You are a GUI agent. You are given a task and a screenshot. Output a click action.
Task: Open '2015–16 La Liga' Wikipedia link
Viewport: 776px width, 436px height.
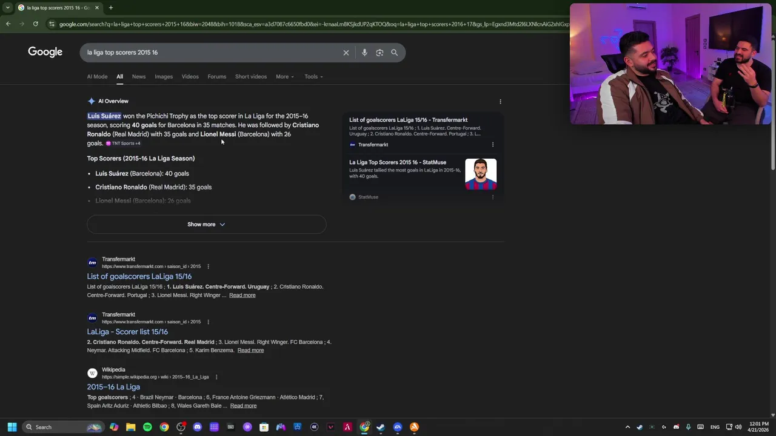[x=113, y=387]
